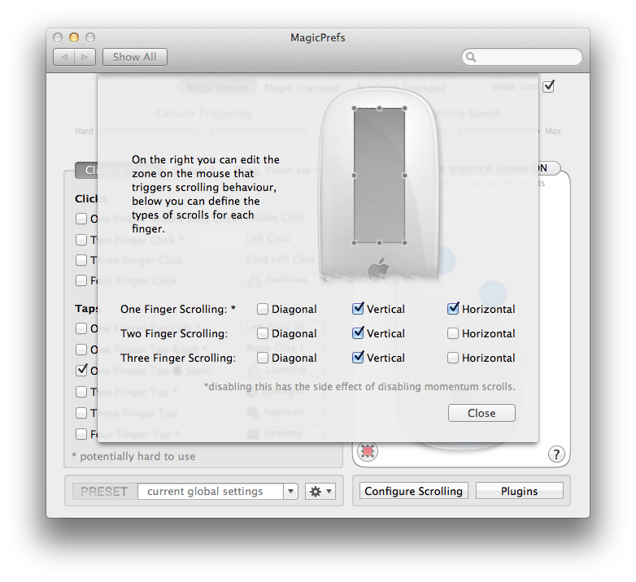Click the bottom-right scroll zone handle
636x582 pixels.
click(405, 243)
